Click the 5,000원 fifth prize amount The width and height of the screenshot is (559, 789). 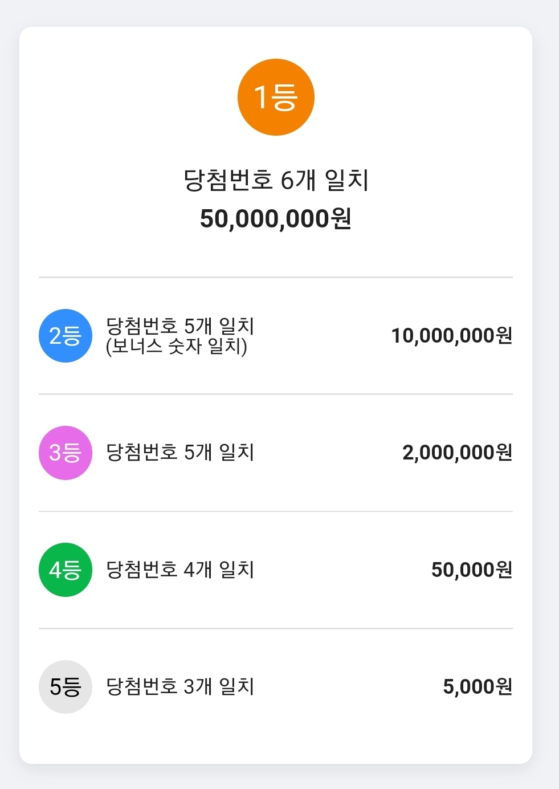[x=478, y=686]
